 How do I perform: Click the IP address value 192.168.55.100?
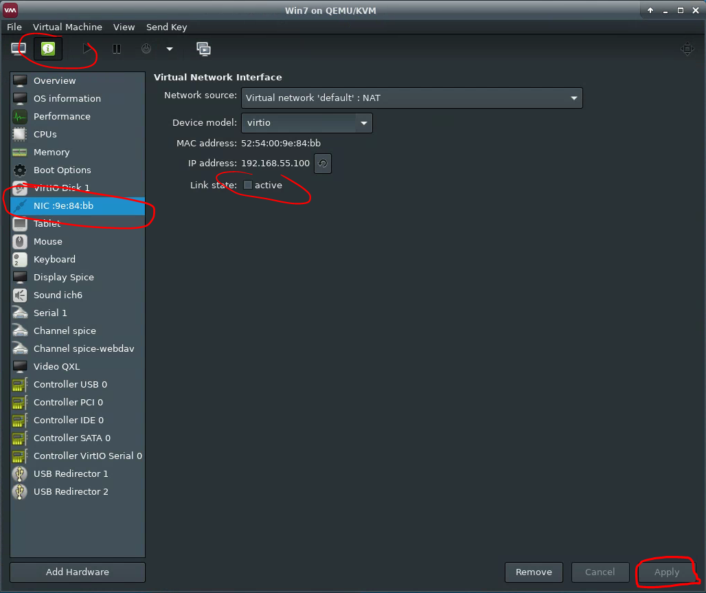(275, 163)
